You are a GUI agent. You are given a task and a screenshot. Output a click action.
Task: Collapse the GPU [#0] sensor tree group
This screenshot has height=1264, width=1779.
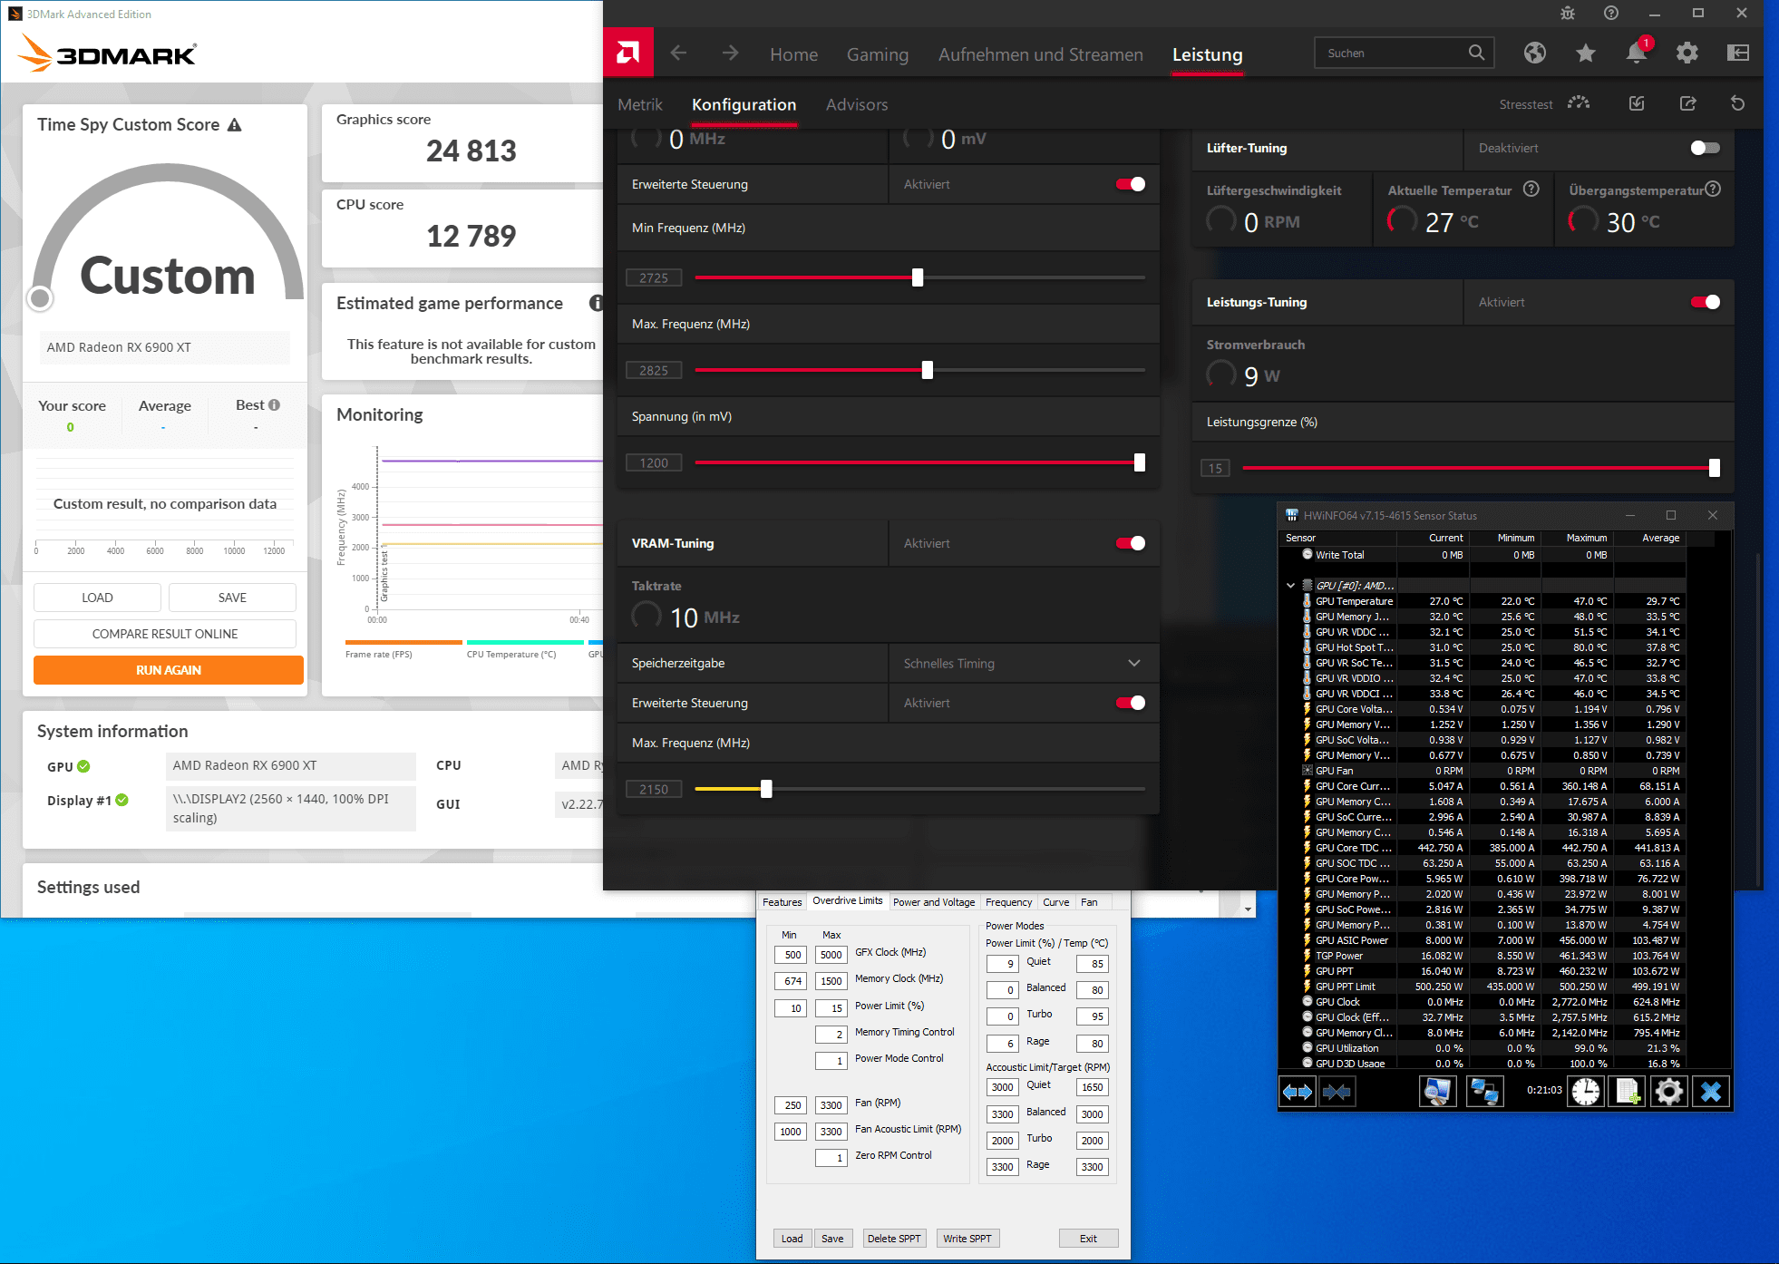pos(1290,586)
